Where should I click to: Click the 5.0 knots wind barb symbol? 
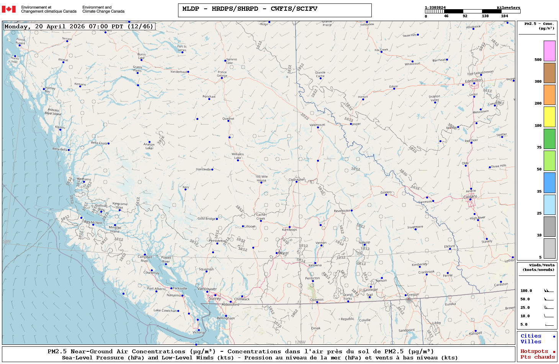(549, 325)
